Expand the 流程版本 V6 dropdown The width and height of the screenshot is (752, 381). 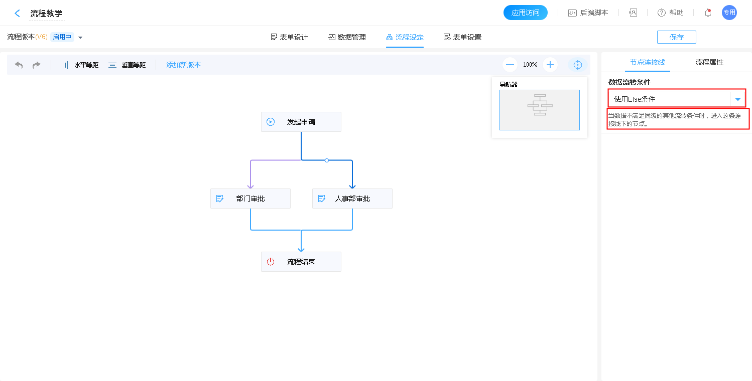pos(80,37)
